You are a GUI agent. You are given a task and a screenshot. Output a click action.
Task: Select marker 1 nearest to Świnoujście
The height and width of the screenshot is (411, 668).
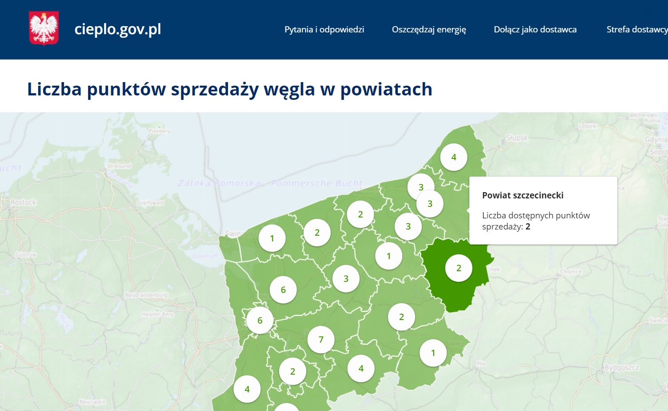point(272,238)
